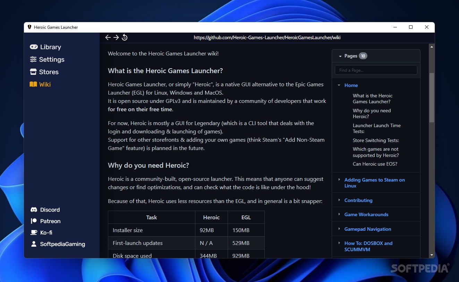Open Adding Games to Steam on Linux page
Screen dimensions: 459x282
(x=375, y=183)
